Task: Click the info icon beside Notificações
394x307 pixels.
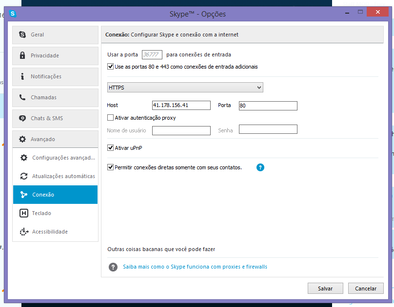Action: [x=22, y=76]
